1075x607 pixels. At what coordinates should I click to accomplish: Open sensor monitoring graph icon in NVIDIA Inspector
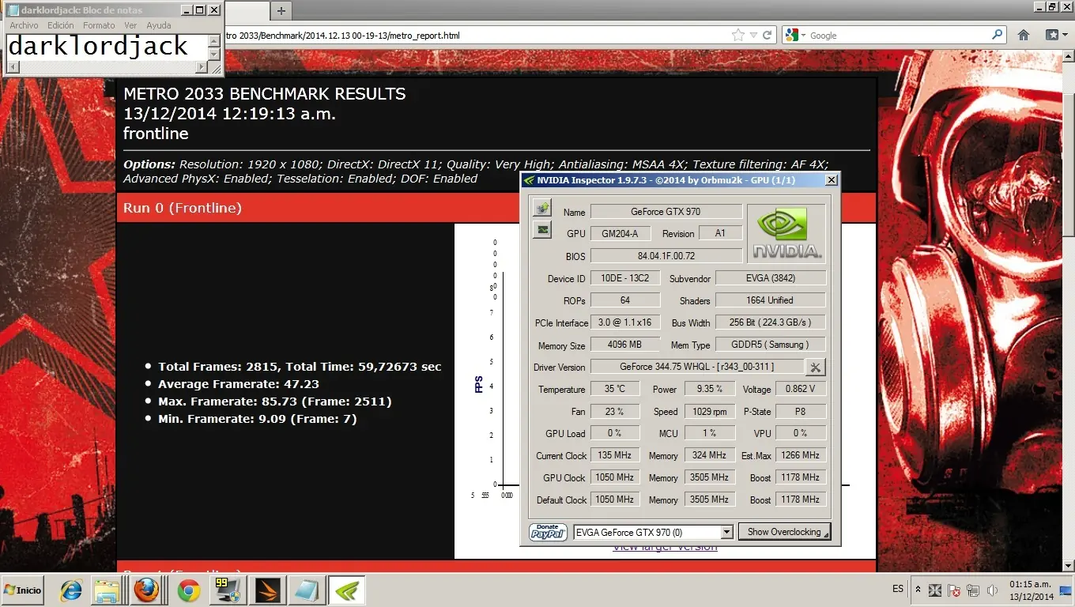[x=542, y=230]
